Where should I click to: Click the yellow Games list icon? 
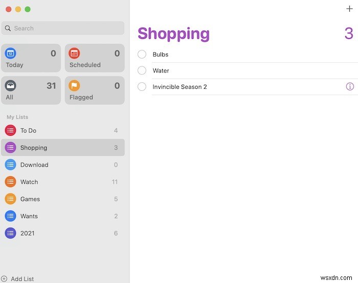point(11,199)
